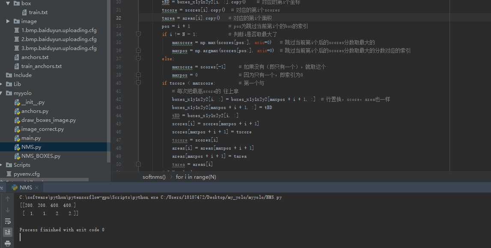Click 'maxscore = scores[-1]' code line
Screen dimensions: 491x248
[x=199, y=67]
